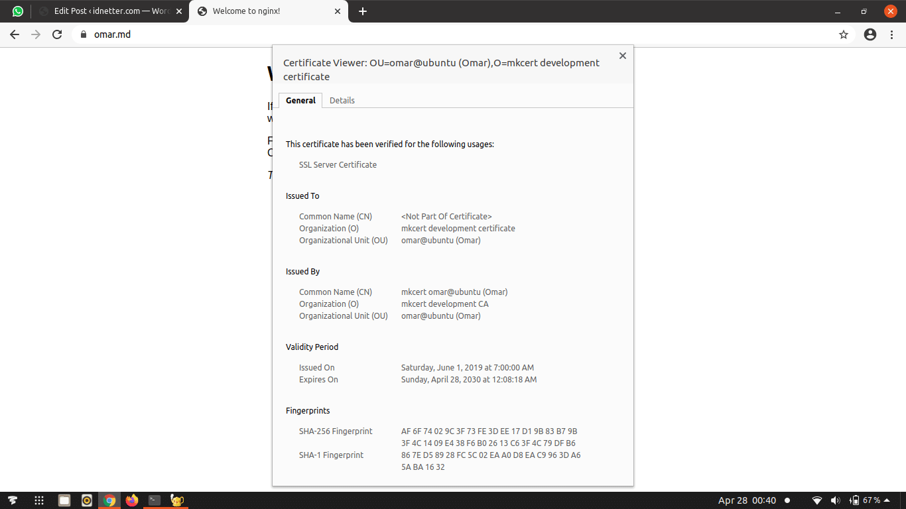906x509 pixels.
Task: Close the Edit Post idnetter.com tab
Action: click(x=178, y=11)
